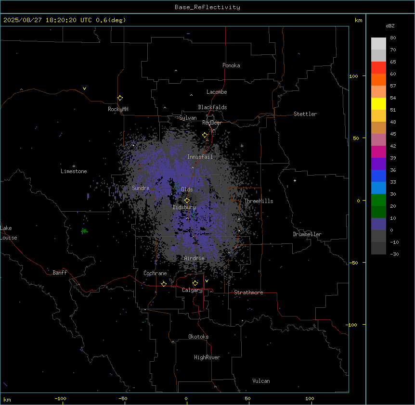
Task: Click the white asterisk above Limestone
Action: 74,166
